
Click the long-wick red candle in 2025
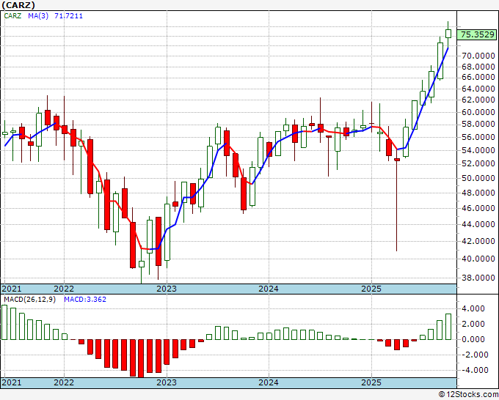tap(396, 204)
